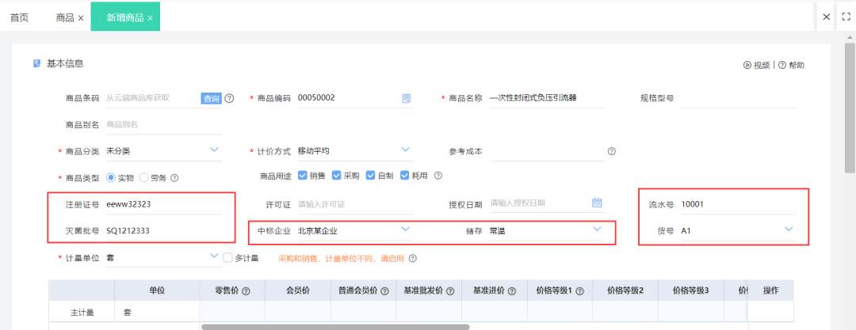The width and height of the screenshot is (856, 330).
Task: Click the 价格等级2 column header
Action: click(x=625, y=290)
